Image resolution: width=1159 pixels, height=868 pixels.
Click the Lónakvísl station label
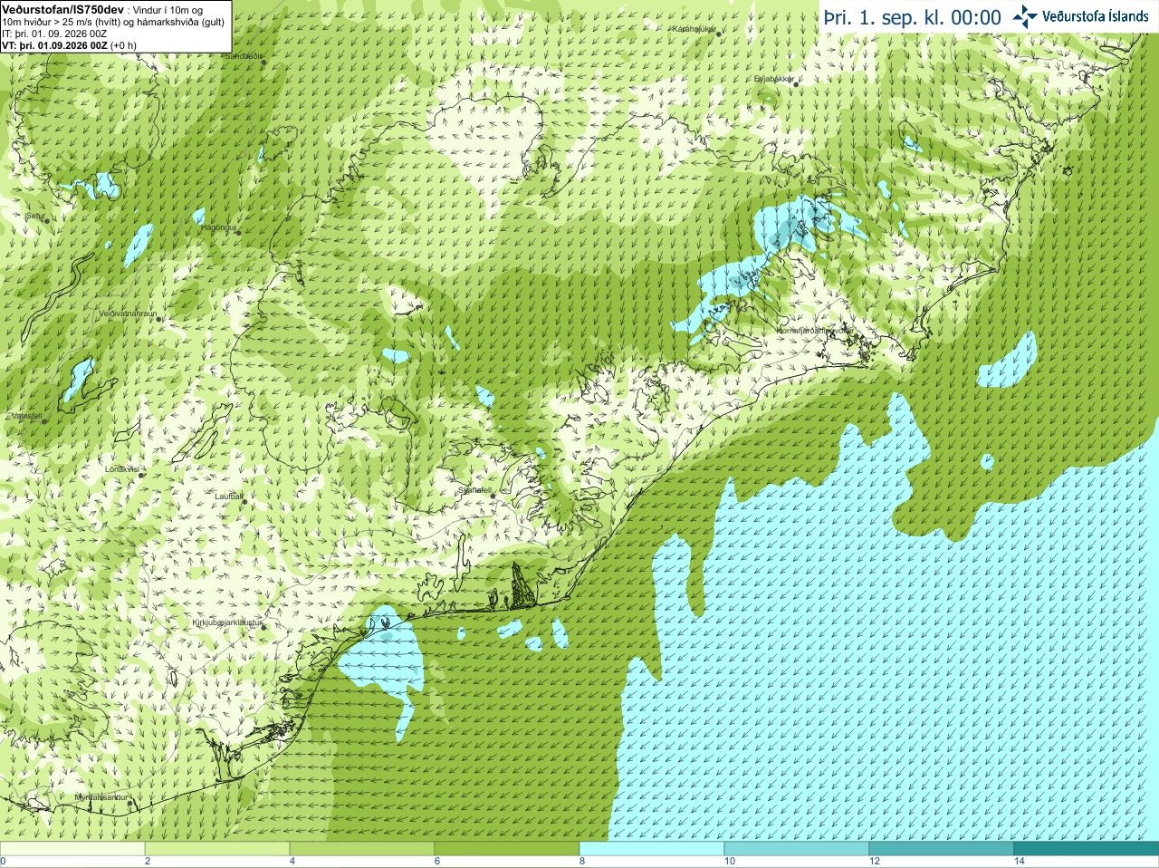click(x=121, y=469)
